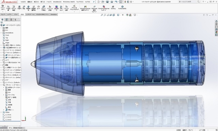Click the Print icon in the top toolbar
218x131 pixels.
point(112,2)
